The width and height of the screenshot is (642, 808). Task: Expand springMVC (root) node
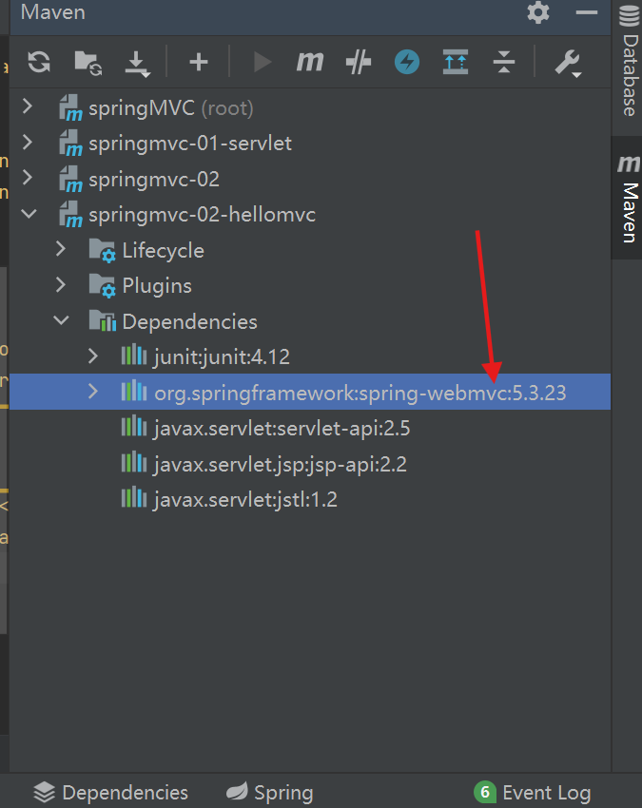[x=28, y=107]
